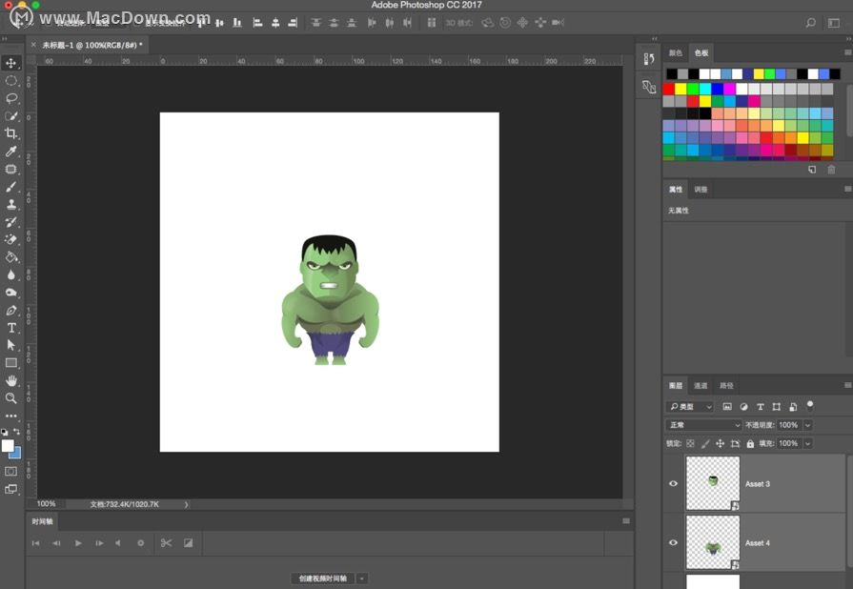This screenshot has width=853, height=589.
Task: Open the blend mode dropdown 正常
Action: pos(704,425)
